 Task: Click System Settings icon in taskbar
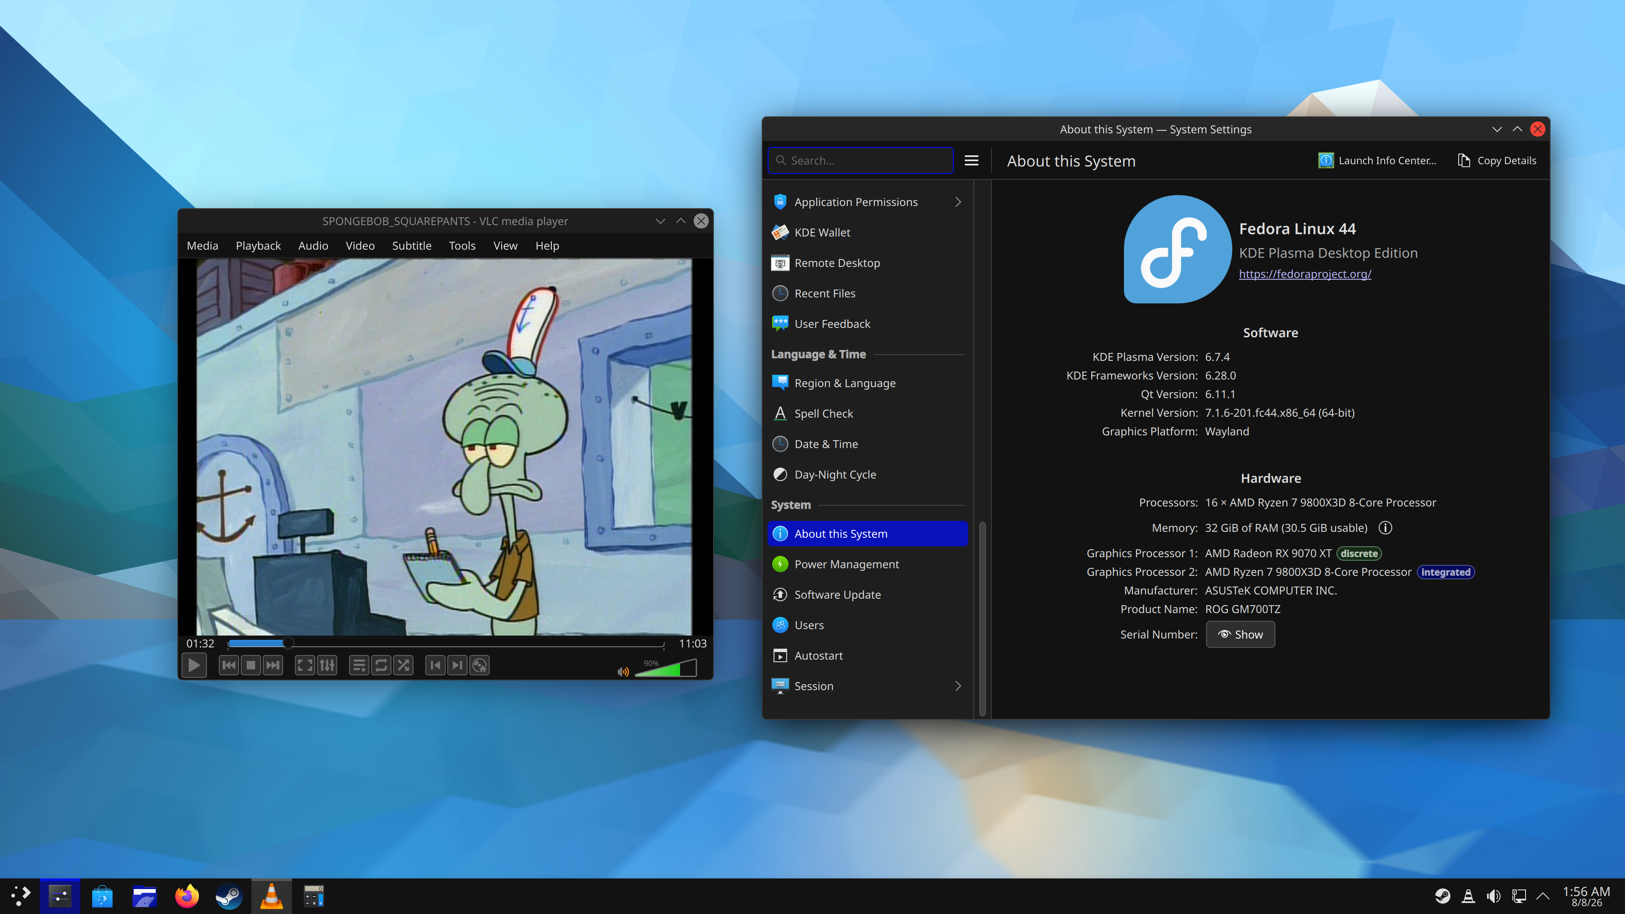coord(60,896)
